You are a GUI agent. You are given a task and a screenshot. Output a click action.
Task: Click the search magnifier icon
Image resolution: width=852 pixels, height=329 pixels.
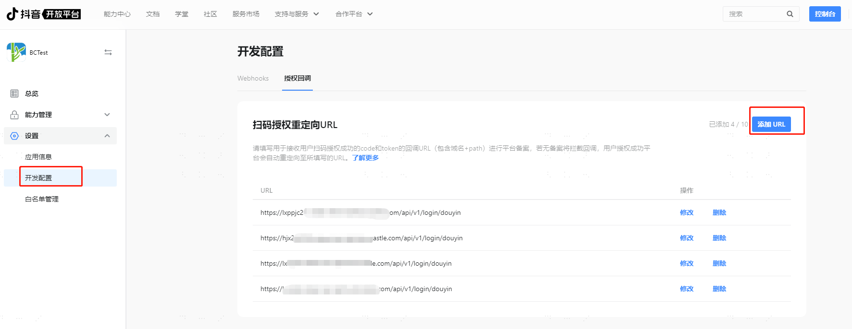(790, 14)
